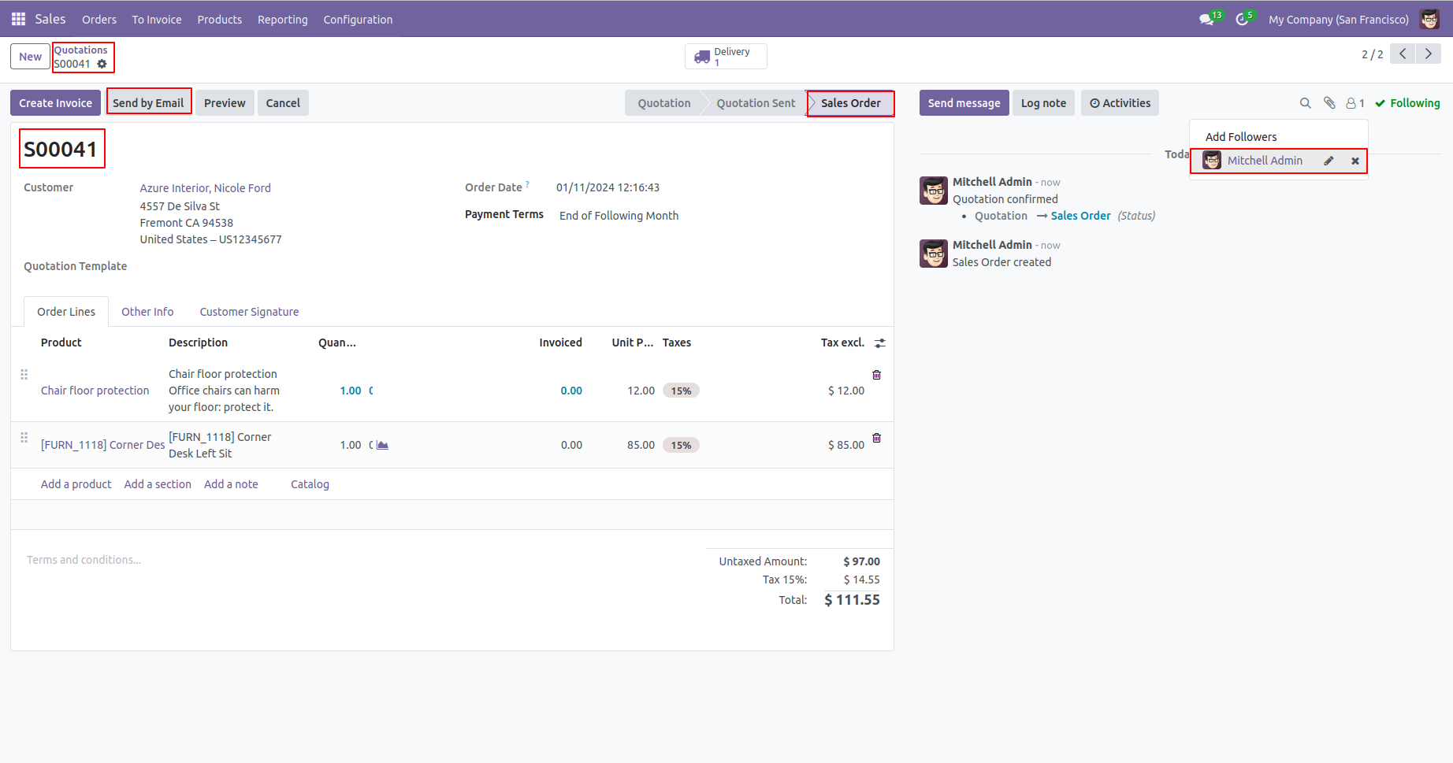Image resolution: width=1453 pixels, height=763 pixels.
Task: Edit Mitchell Admin follower subscription pencil
Action: pyautogui.click(x=1329, y=161)
